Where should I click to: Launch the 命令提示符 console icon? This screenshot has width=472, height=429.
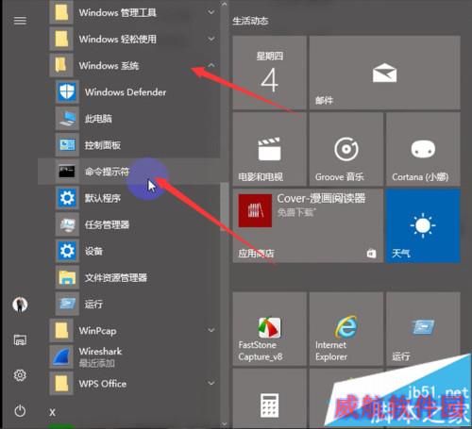click(67, 172)
